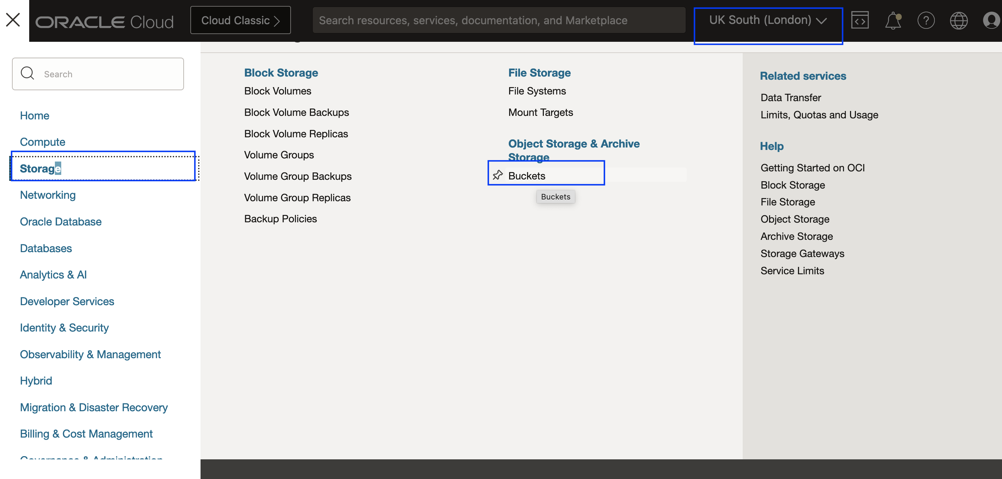The height and width of the screenshot is (479, 1002).
Task: Open File Storage help link
Action: pyautogui.click(x=788, y=202)
